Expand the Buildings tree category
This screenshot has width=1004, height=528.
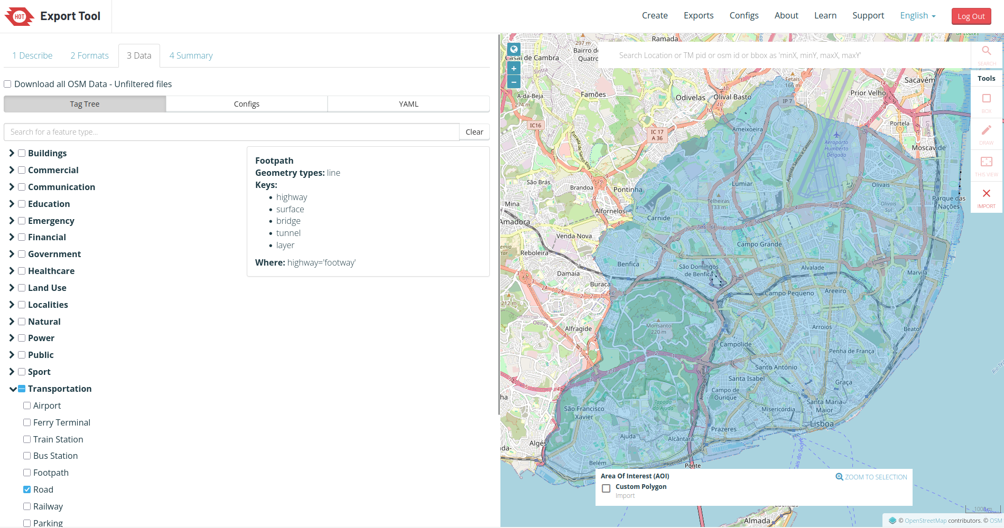[x=12, y=153]
